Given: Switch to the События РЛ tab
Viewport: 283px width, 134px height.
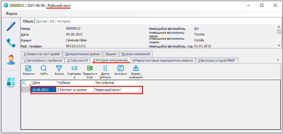Looking at the screenshot, I should pos(77,61).
